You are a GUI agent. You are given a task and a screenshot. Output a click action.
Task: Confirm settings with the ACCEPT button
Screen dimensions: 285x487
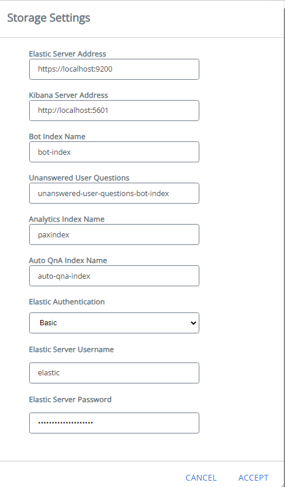(254, 478)
